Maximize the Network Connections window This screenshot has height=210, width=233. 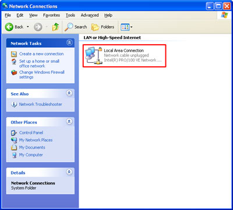coord(218,6)
